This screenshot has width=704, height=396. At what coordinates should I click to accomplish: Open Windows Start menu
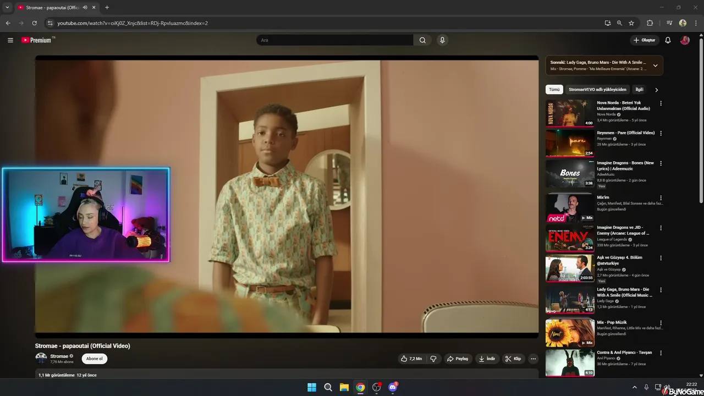click(312, 387)
